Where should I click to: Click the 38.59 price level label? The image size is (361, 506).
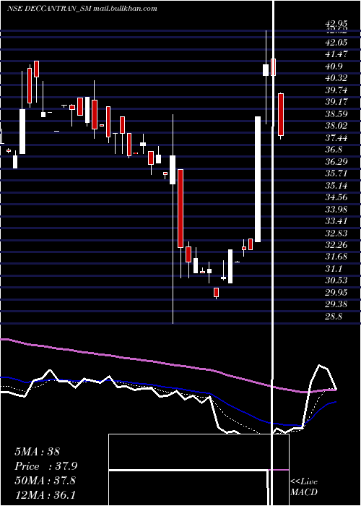336,113
